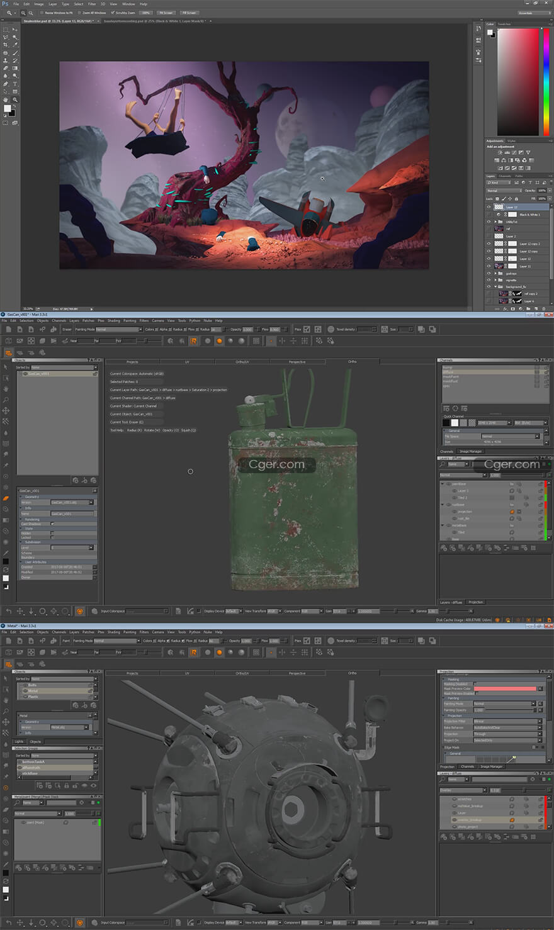
Task: Hide Layer 11 in Photoshop Layers panel
Action: tap(489, 266)
